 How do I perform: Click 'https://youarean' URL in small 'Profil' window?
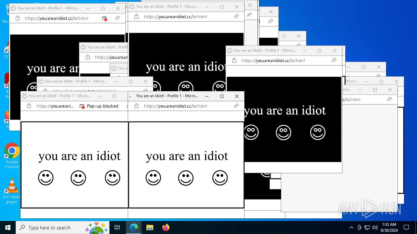pos(111,57)
